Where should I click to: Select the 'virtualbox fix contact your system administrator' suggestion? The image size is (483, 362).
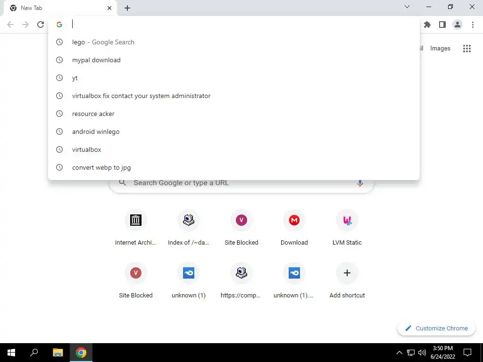(234, 96)
